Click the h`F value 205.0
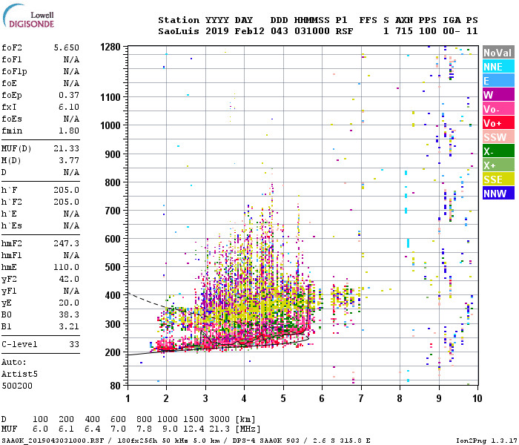 pyautogui.click(x=67, y=190)
